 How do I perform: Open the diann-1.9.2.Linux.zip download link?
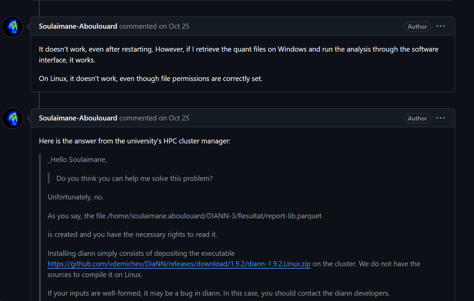pos(179,264)
